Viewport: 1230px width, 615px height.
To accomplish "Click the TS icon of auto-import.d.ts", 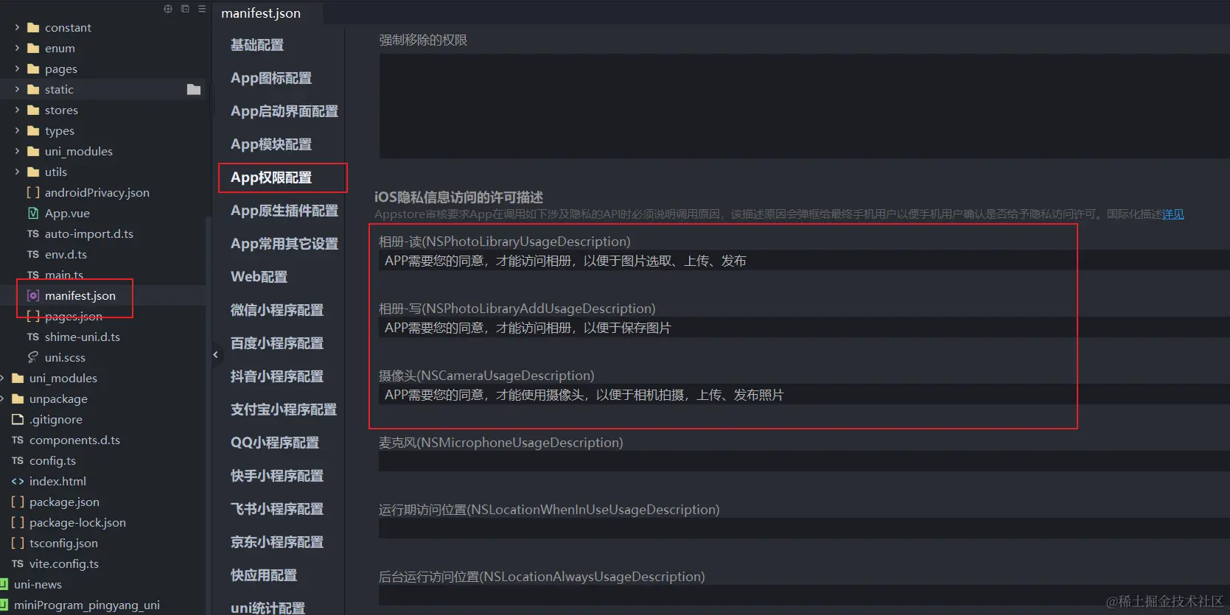I will point(33,233).
